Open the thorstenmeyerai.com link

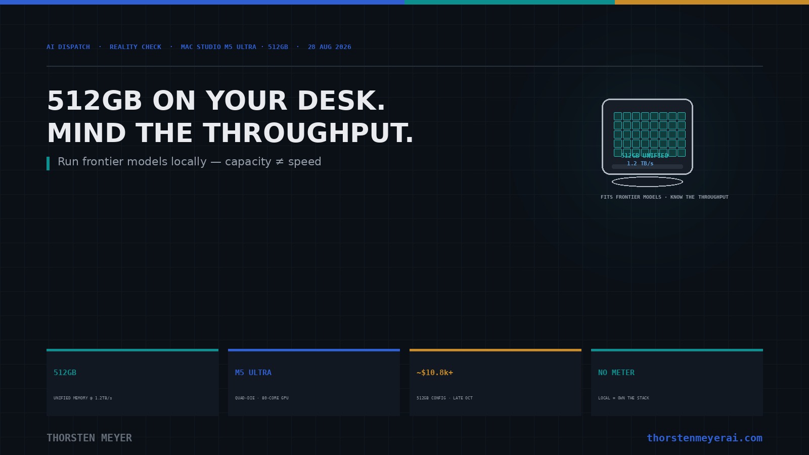(x=705, y=438)
